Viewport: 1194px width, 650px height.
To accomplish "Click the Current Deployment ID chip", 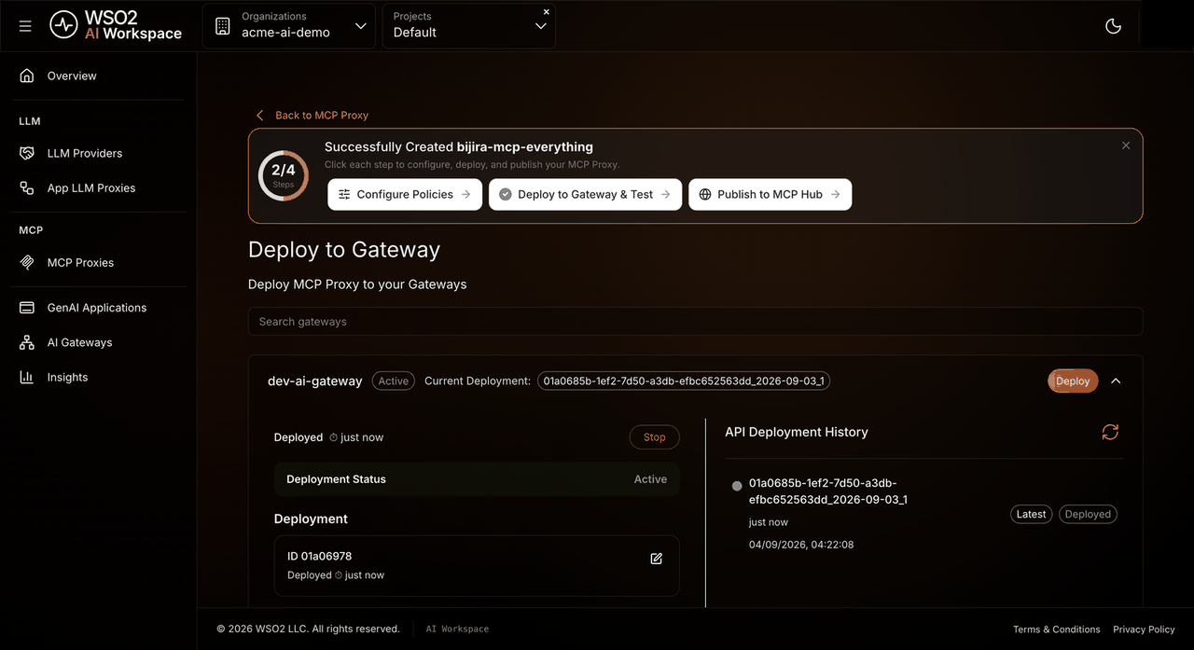I will coord(684,380).
